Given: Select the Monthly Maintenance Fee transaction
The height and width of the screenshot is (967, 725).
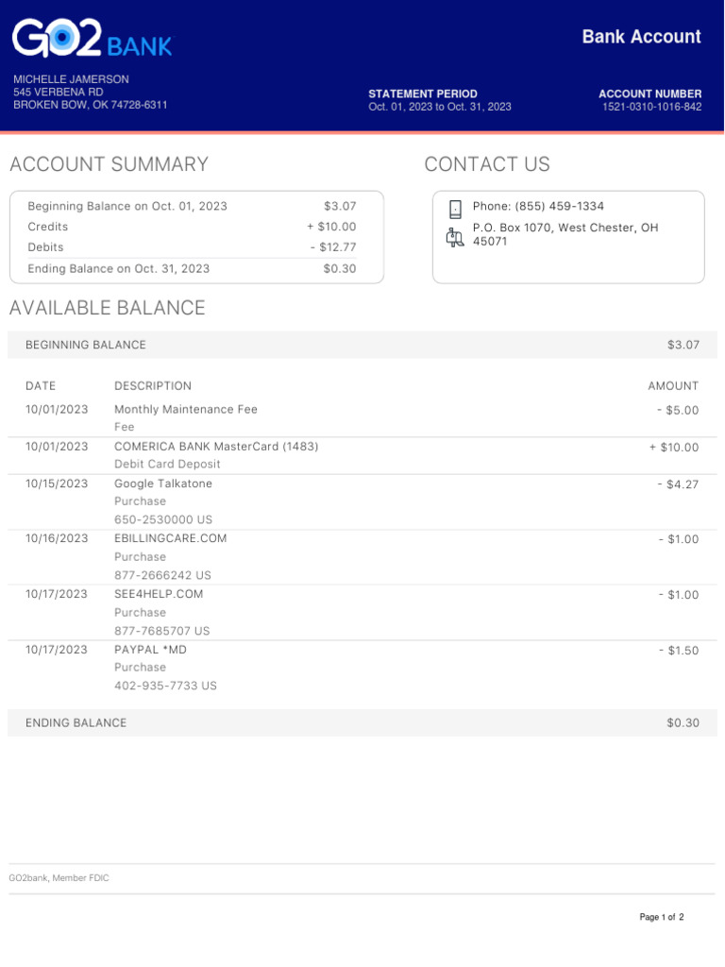Looking at the screenshot, I should click(x=186, y=410).
